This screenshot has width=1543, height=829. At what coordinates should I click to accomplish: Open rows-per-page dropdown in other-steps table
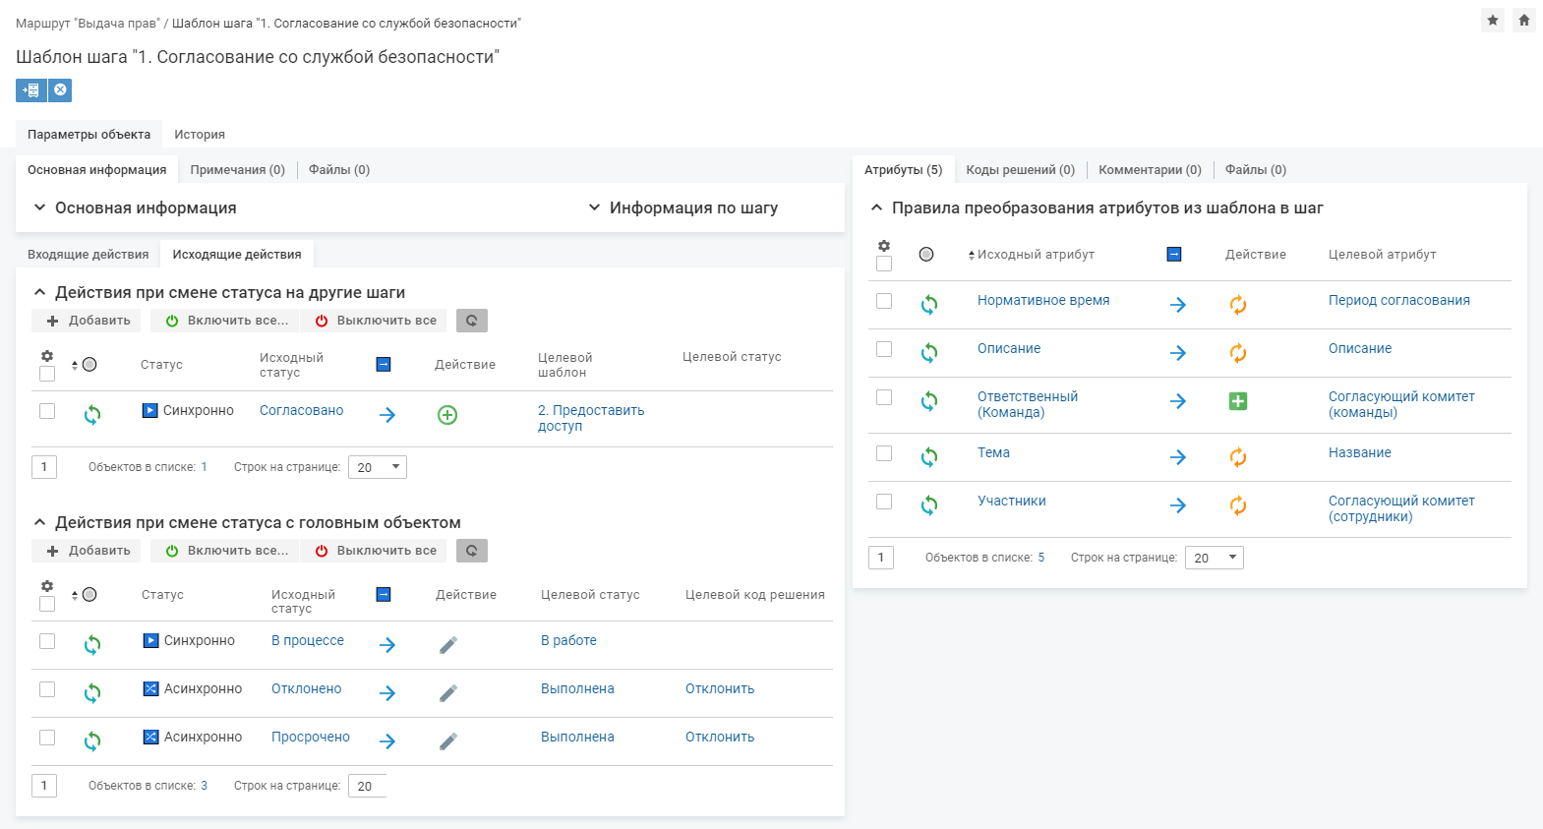378,467
